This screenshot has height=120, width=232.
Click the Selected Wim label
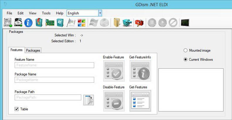(x=65, y=35)
